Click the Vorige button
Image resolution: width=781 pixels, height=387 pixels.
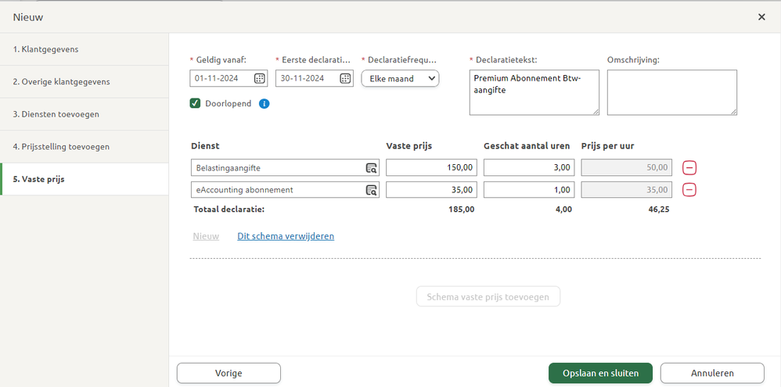pyautogui.click(x=229, y=373)
